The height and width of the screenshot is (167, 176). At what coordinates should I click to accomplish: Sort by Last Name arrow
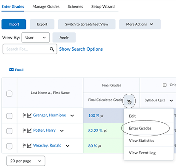(49, 93)
